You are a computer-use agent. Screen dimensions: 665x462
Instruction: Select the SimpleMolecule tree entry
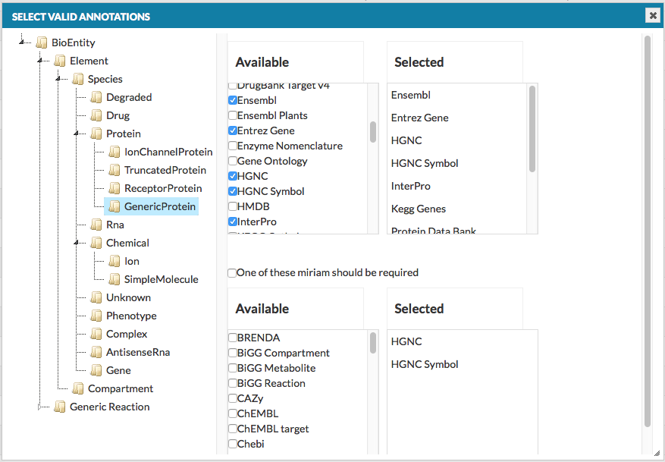click(161, 279)
